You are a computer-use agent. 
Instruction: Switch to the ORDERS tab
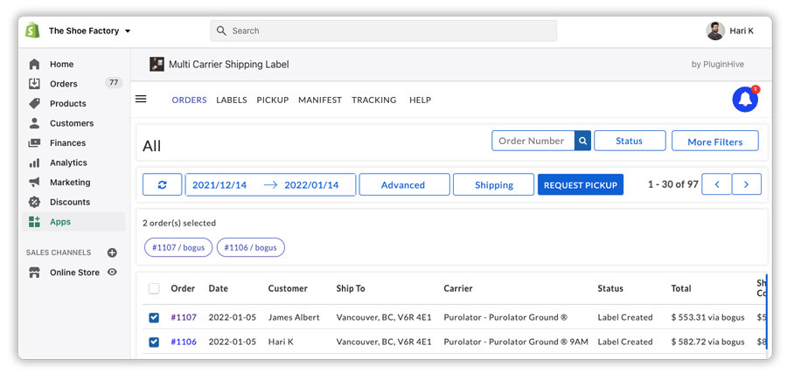tap(189, 100)
